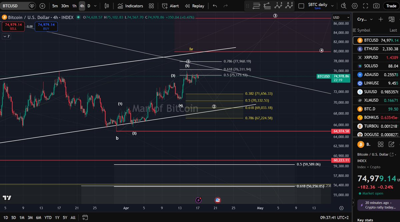Open the 'Crypto rally today' news item
The image size is (400, 222).
(x=378, y=205)
